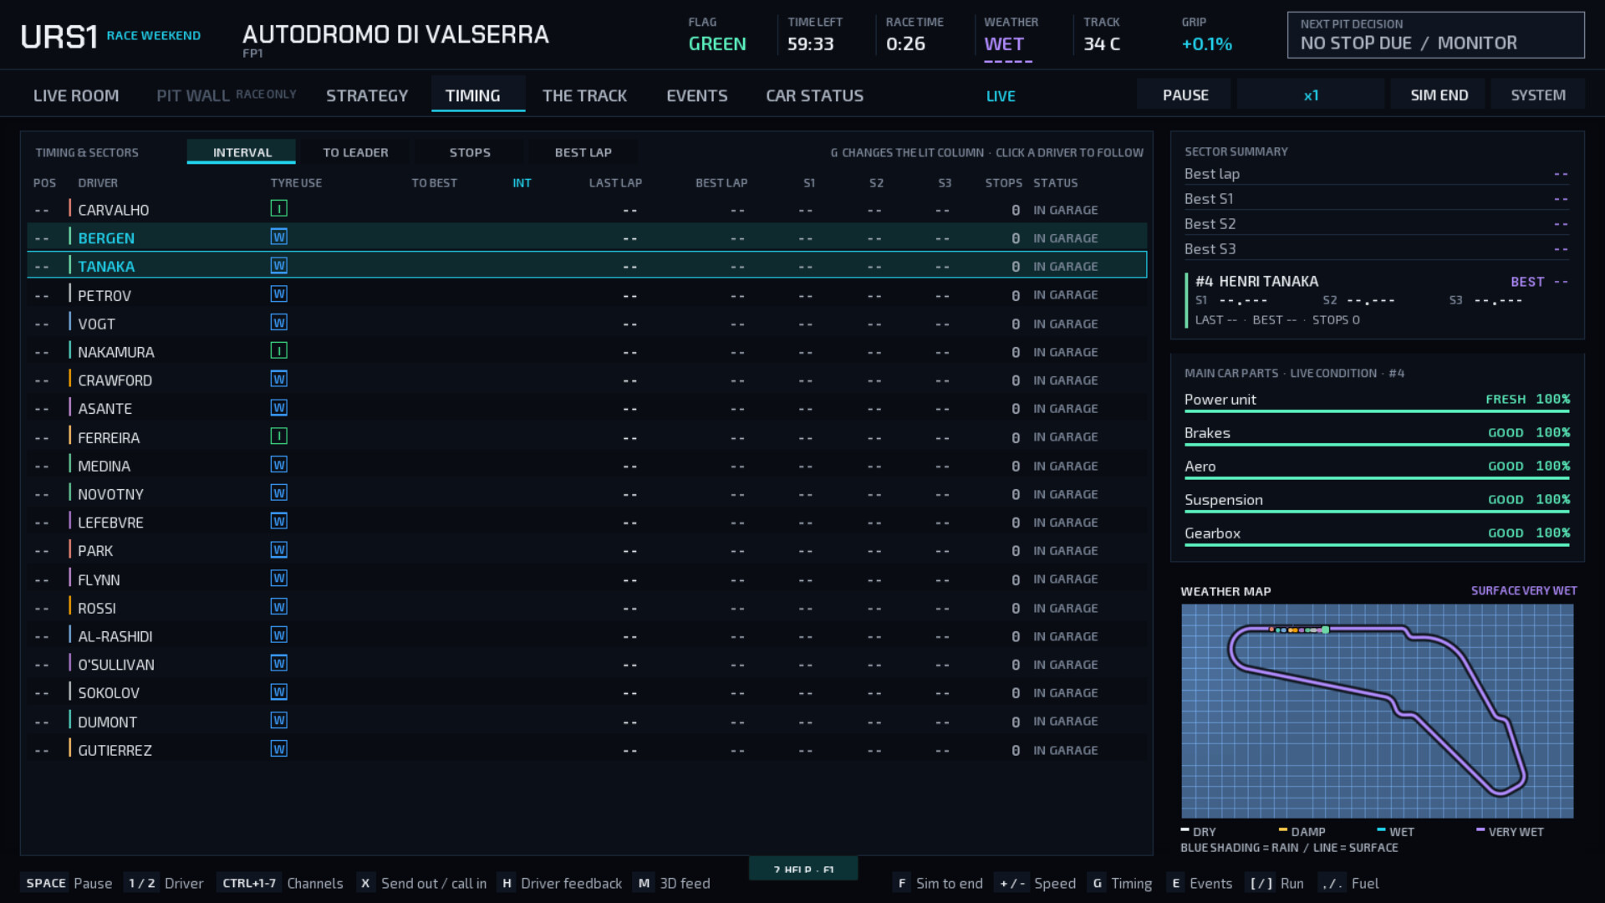Screen dimensions: 1605x903
Task: Click Ferreira's intermediate tyre icon
Action: point(279,436)
